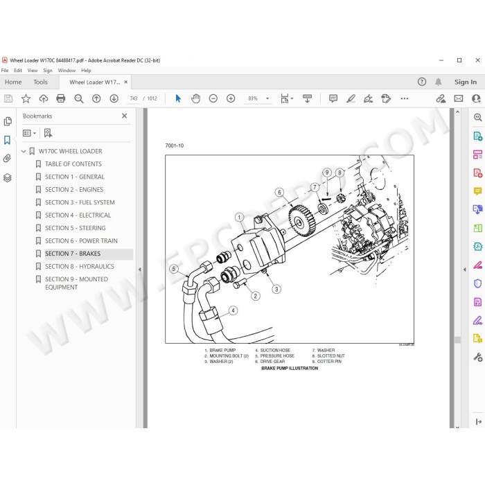
Task: Share a link to file
Action: (x=441, y=98)
